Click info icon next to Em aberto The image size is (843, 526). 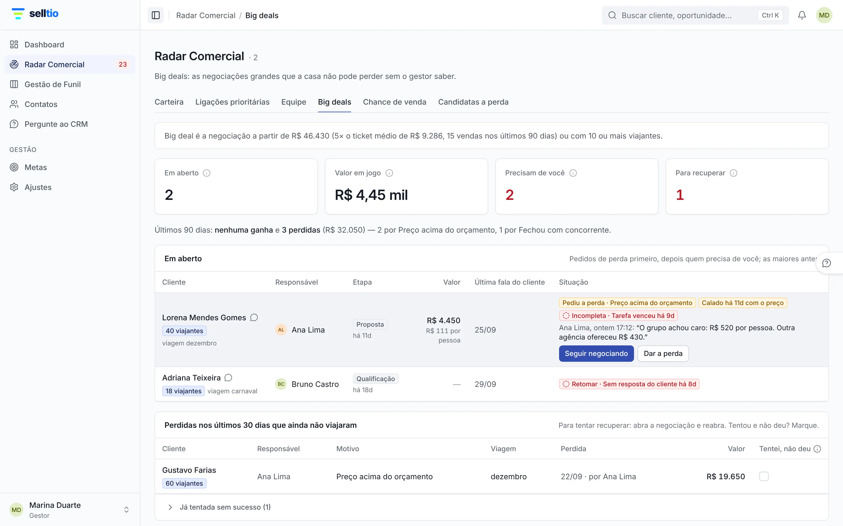click(207, 173)
